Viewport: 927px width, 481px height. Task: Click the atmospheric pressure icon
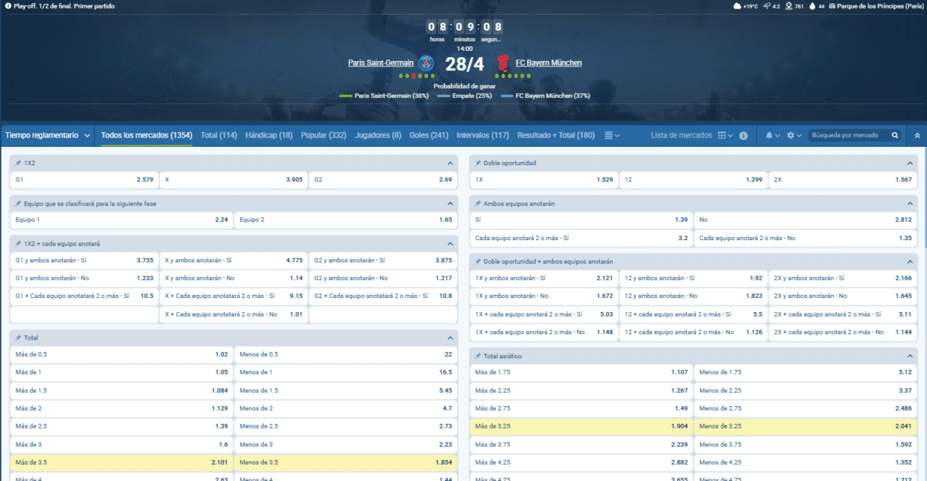[789, 5]
